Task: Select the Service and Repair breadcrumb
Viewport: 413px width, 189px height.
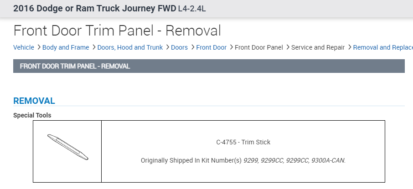Action: pos(318,47)
